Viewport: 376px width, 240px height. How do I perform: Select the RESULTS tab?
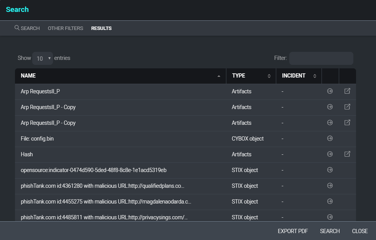pos(101,28)
